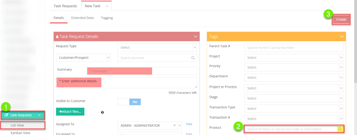
Task: Clear the Assigned To ADMIN selection
Action: point(175,126)
